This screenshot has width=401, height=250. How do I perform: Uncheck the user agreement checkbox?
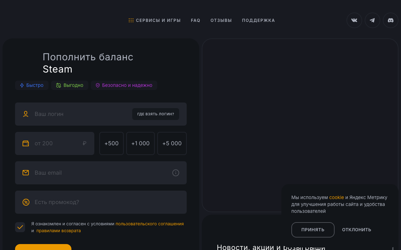coord(20,227)
